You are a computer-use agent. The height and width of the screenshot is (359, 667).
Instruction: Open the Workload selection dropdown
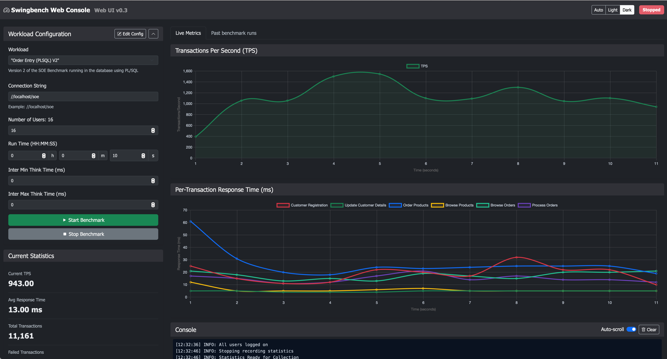click(x=83, y=60)
